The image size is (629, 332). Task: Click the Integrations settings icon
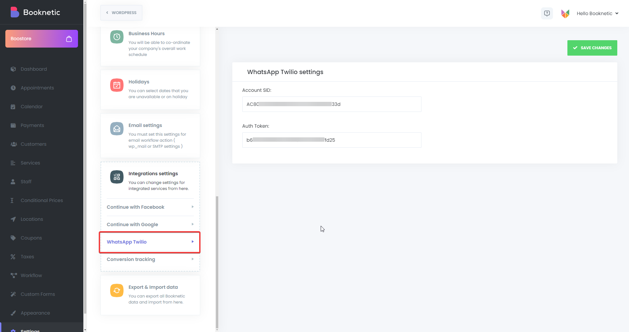pyautogui.click(x=117, y=177)
